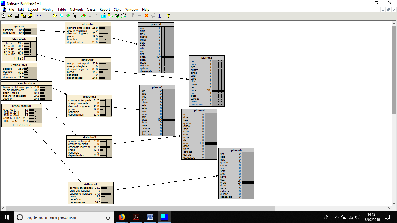Click the blue undo arrow

(x=39, y=16)
